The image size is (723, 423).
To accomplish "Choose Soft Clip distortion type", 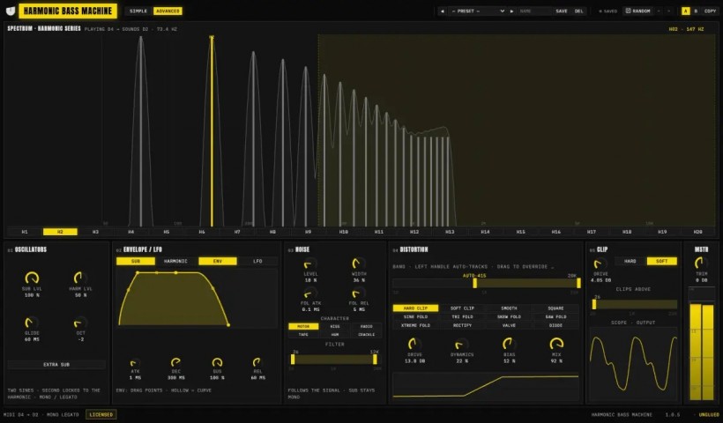I will 462,308.
